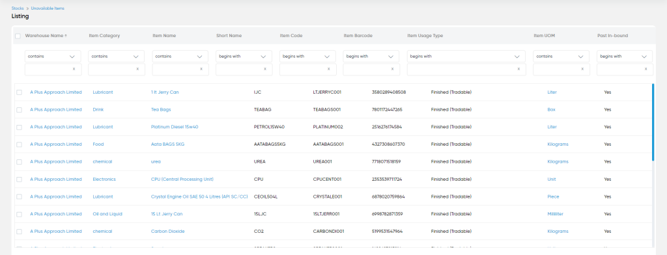
Task: Click the table's vertical scrollbar thumb
Action: tap(653, 122)
